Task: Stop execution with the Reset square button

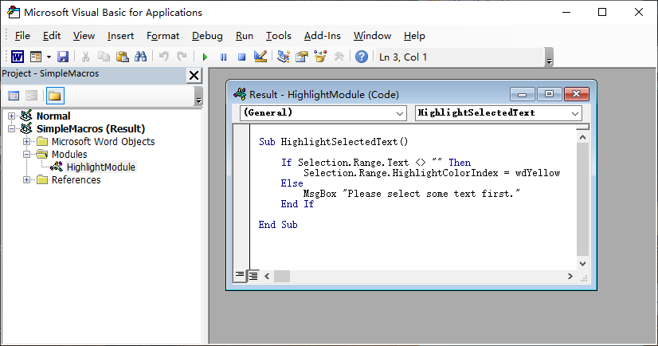Action: 241,57
